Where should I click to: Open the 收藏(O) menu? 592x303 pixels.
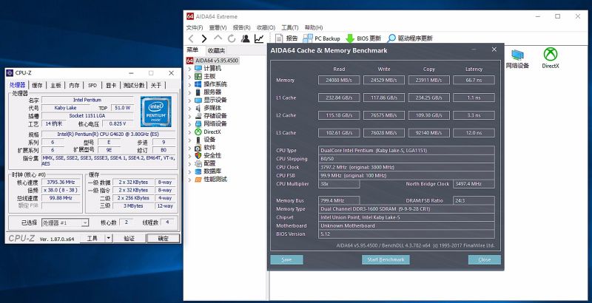pyautogui.click(x=266, y=27)
